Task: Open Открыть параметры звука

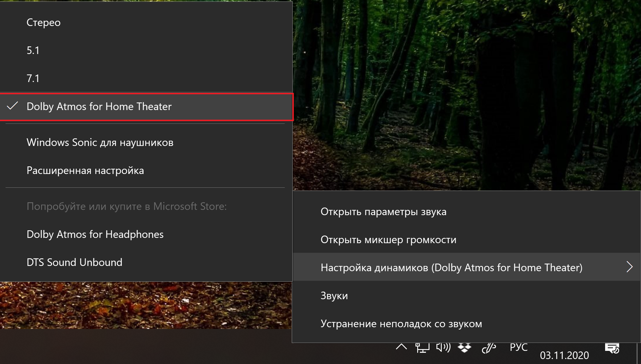Action: click(x=383, y=212)
